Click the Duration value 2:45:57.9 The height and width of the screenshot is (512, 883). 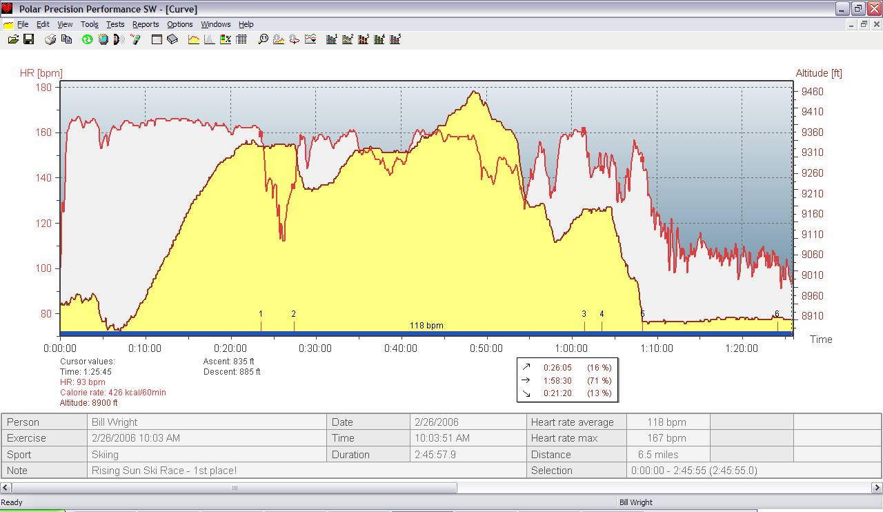(435, 455)
